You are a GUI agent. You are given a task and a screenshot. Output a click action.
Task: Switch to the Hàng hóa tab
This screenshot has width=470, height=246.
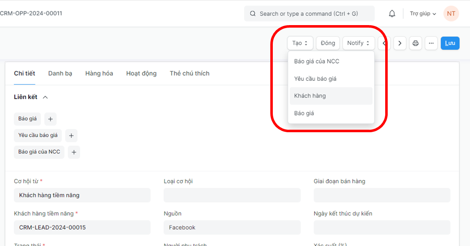tap(99, 73)
